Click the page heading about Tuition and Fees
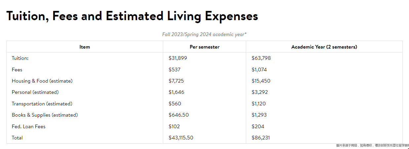The height and width of the screenshot is (149, 409). click(x=132, y=16)
